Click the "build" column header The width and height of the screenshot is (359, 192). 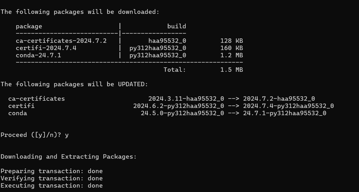(177, 26)
